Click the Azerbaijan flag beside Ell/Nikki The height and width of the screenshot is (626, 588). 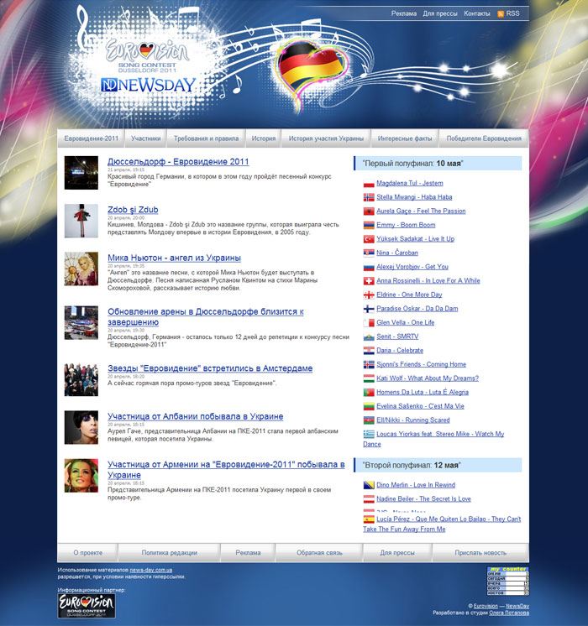coord(369,420)
